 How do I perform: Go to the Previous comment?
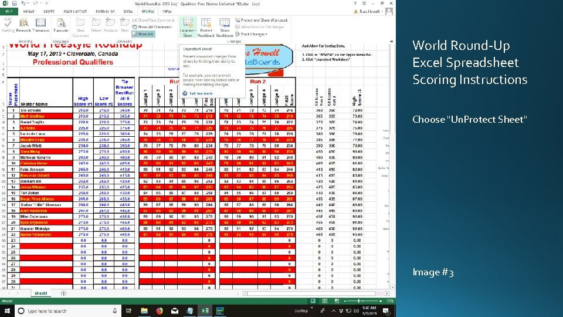click(110, 25)
